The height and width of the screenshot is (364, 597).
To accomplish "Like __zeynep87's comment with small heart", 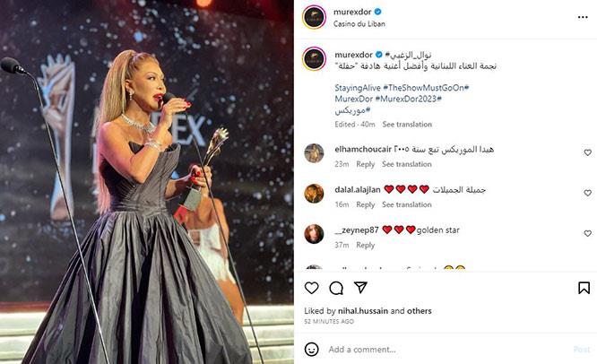I will tap(587, 233).
